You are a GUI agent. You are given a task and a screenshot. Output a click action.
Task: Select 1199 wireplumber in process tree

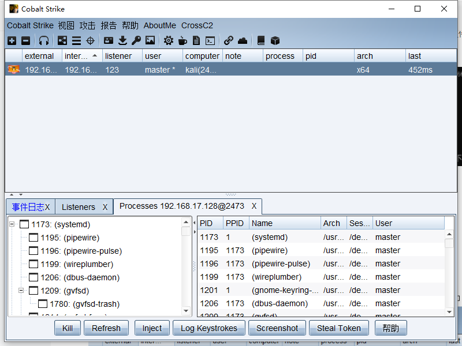pyautogui.click(x=77, y=264)
